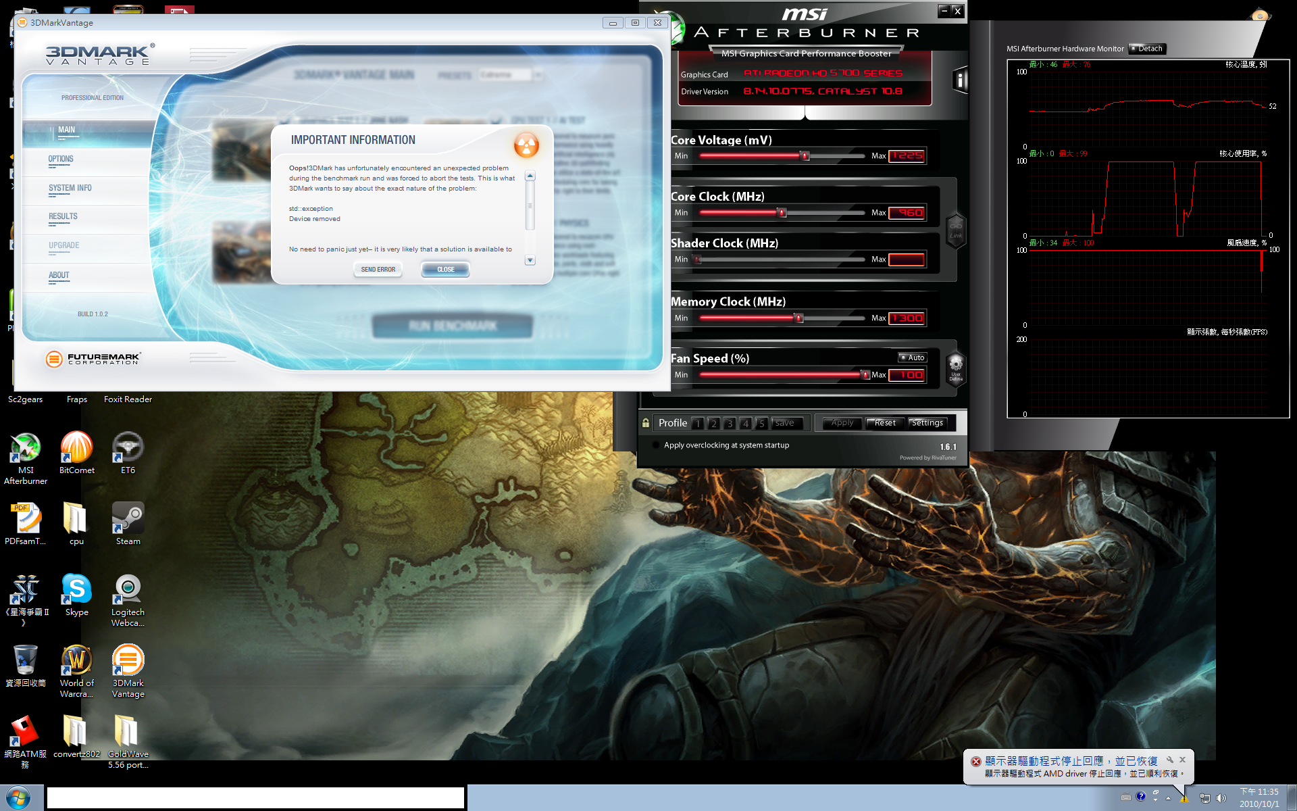Launch the StarCraft II desktop shortcut
This screenshot has width=1297, height=811.
click(x=26, y=599)
